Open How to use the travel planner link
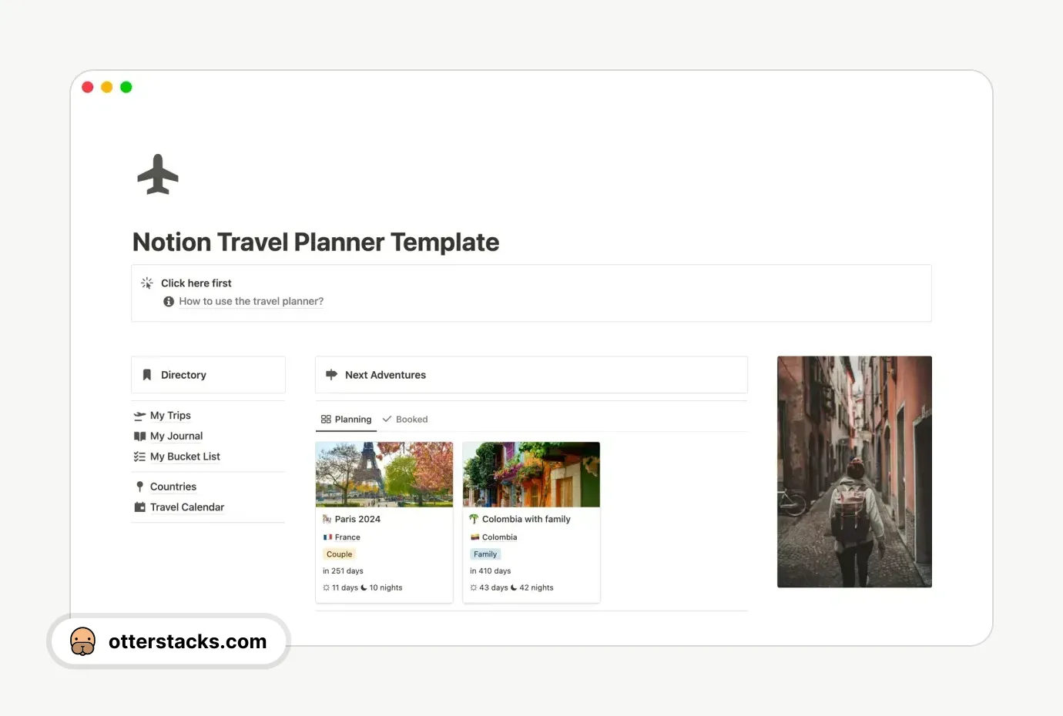Screen dimensions: 1063x716 coord(251,301)
